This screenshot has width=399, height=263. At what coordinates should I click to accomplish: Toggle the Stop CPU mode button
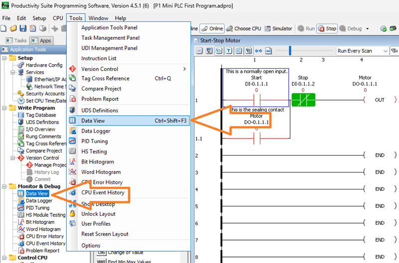coord(327,29)
